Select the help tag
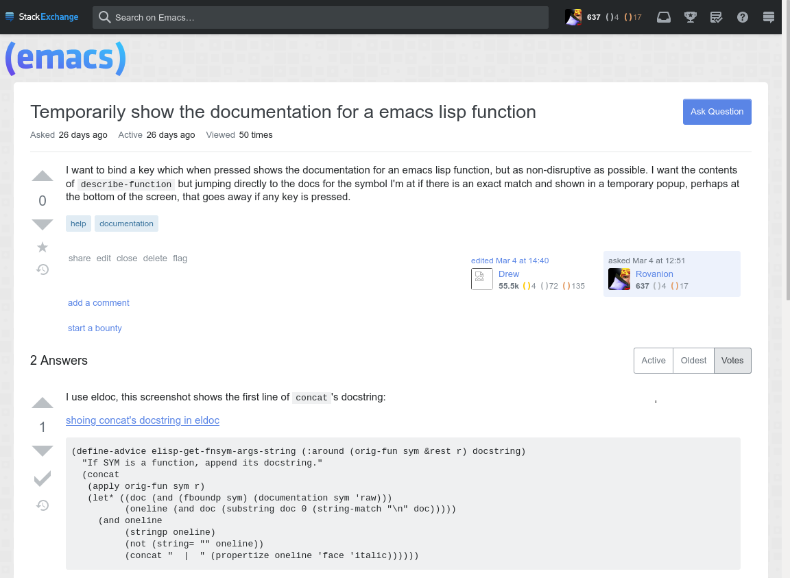The width and height of the screenshot is (790, 578). coord(78,224)
